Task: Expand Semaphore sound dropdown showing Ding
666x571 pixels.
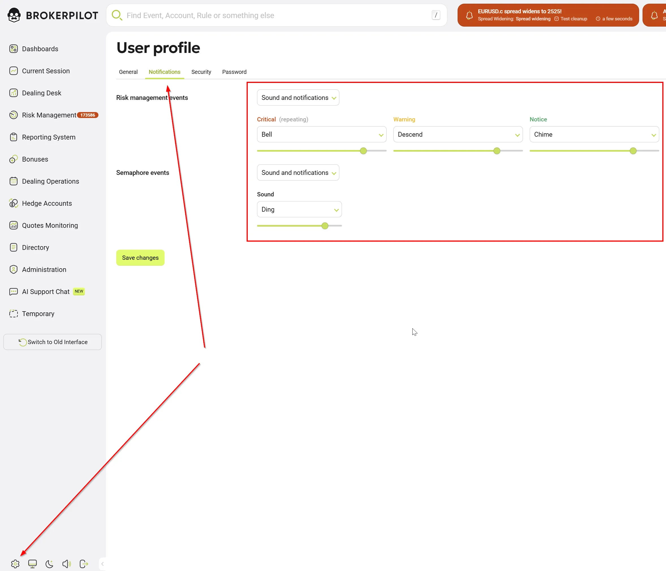Action: (299, 209)
